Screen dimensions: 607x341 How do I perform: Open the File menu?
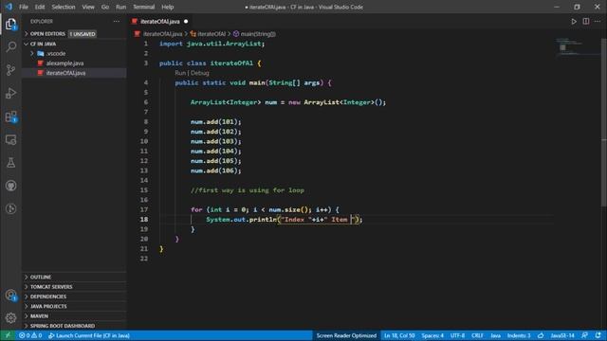(x=24, y=7)
